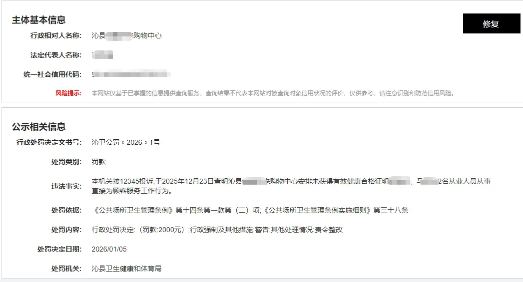This screenshot has width=523, height=282.
Task: Click the 处罚类别 value 罚款
Action: [x=99, y=162]
